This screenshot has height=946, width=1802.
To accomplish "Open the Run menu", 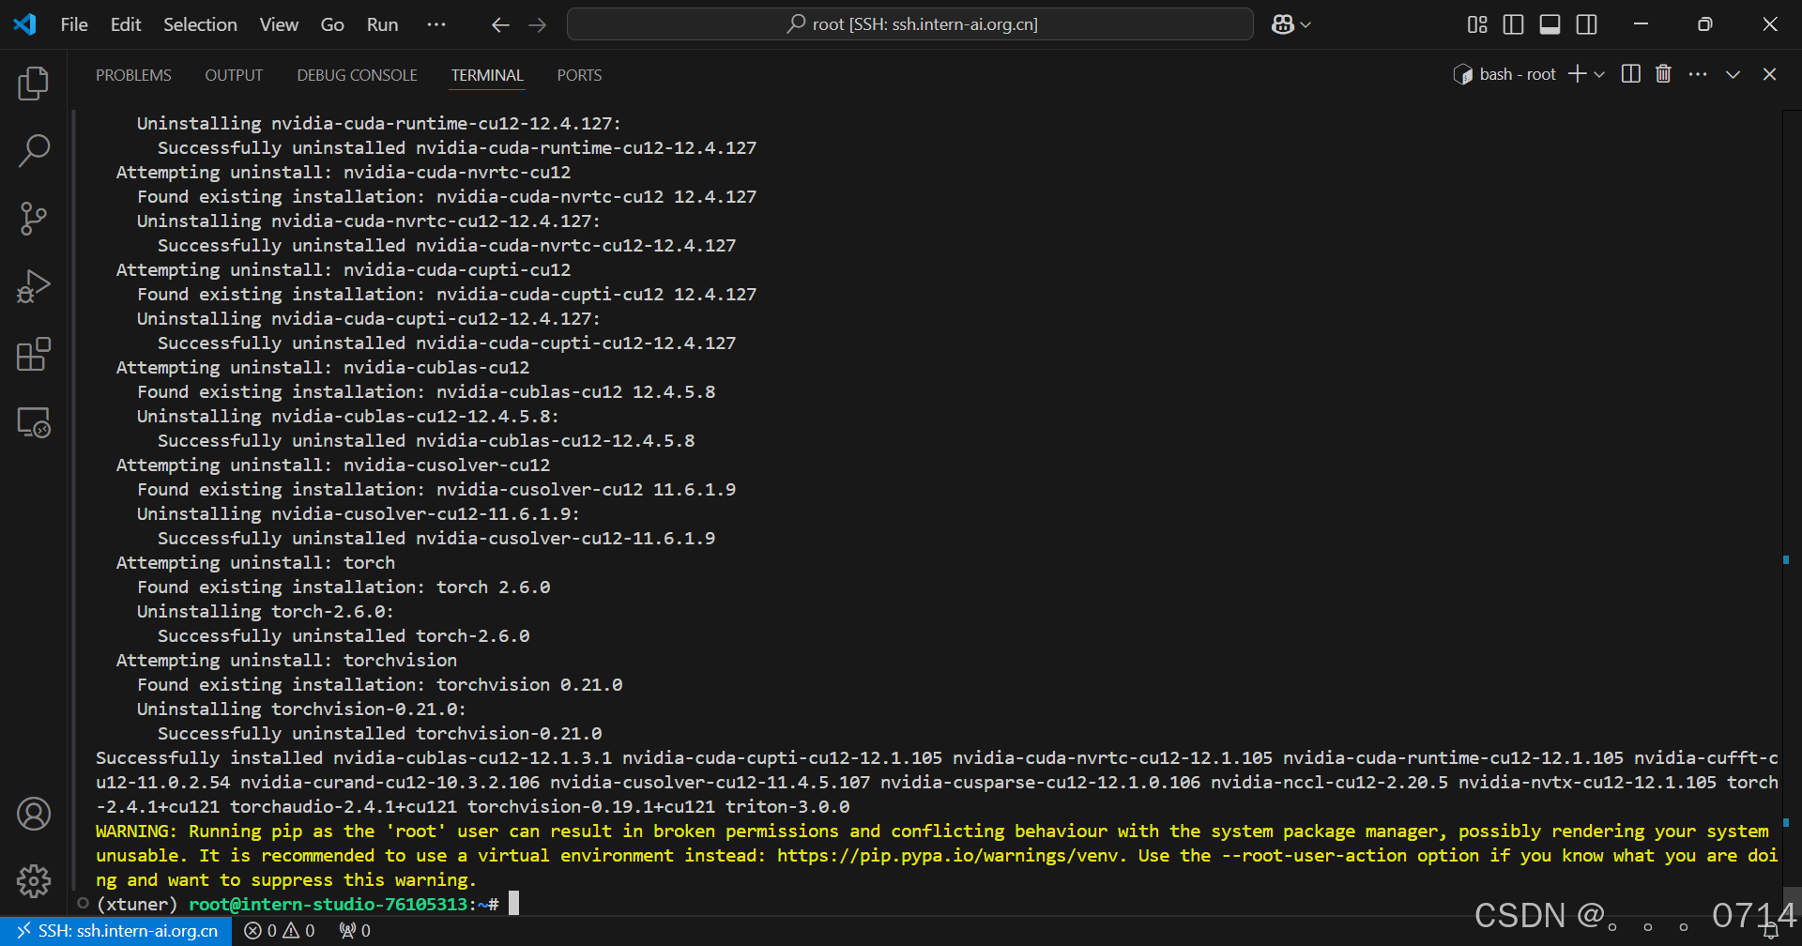I will point(382,24).
